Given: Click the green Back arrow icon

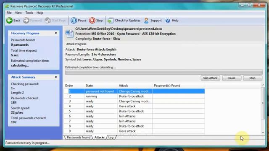Looking at the screenshot, I should [x=9, y=21].
